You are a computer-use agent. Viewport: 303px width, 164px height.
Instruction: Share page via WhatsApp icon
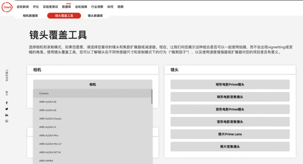7,121
